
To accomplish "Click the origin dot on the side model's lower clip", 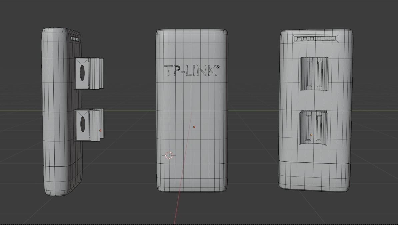I will coord(100,130).
